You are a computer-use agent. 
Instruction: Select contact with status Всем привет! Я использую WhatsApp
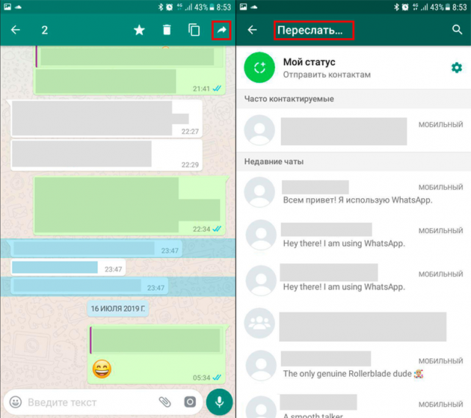[354, 193]
